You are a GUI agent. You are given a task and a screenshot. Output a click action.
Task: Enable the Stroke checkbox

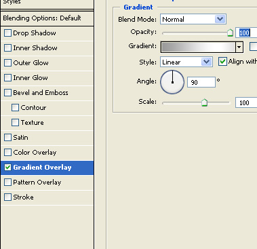click(x=7, y=197)
